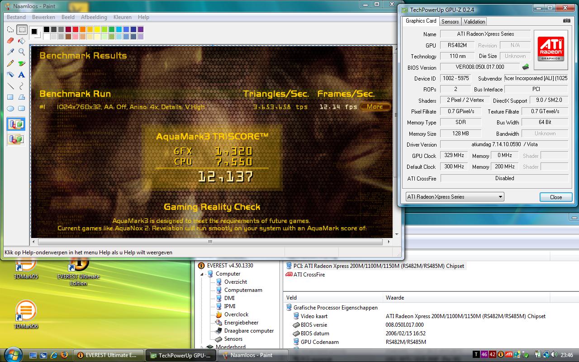
Task: Click the GPU-Z camera screenshot icon
Action: 566,21
